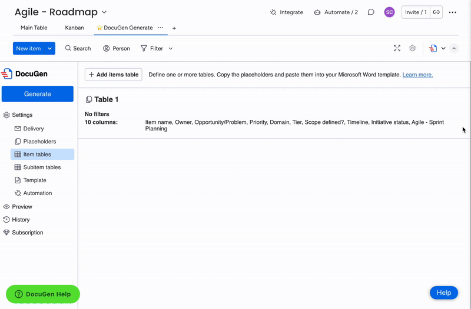
Task: Open the board settings gear icon
Action: point(412,48)
